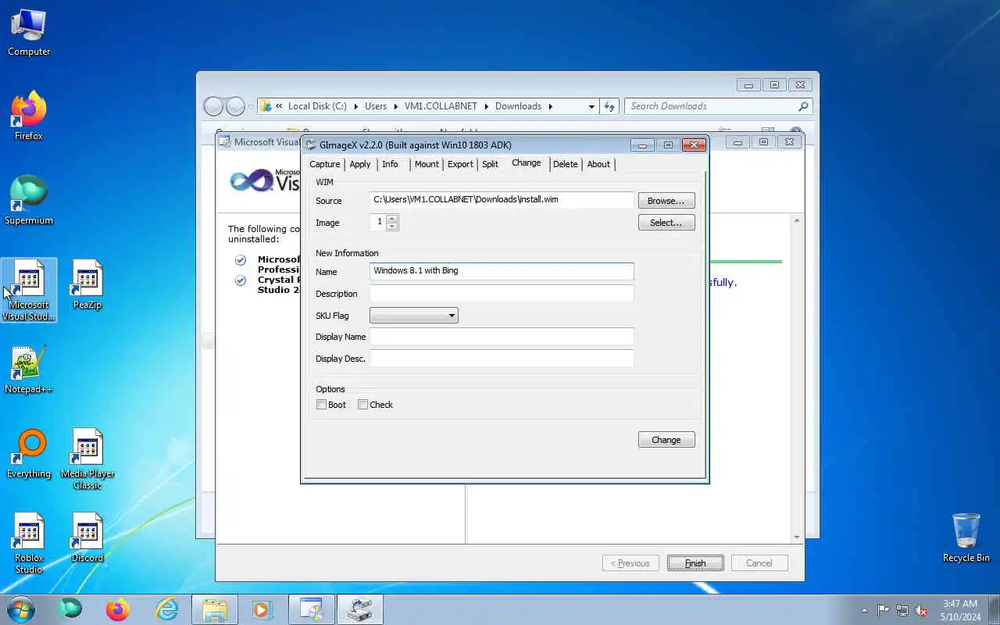Click in the Description input field

pyautogui.click(x=502, y=293)
